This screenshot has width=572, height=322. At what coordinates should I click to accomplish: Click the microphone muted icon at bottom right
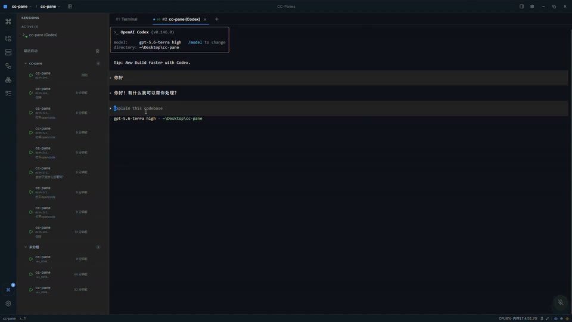click(x=560, y=302)
